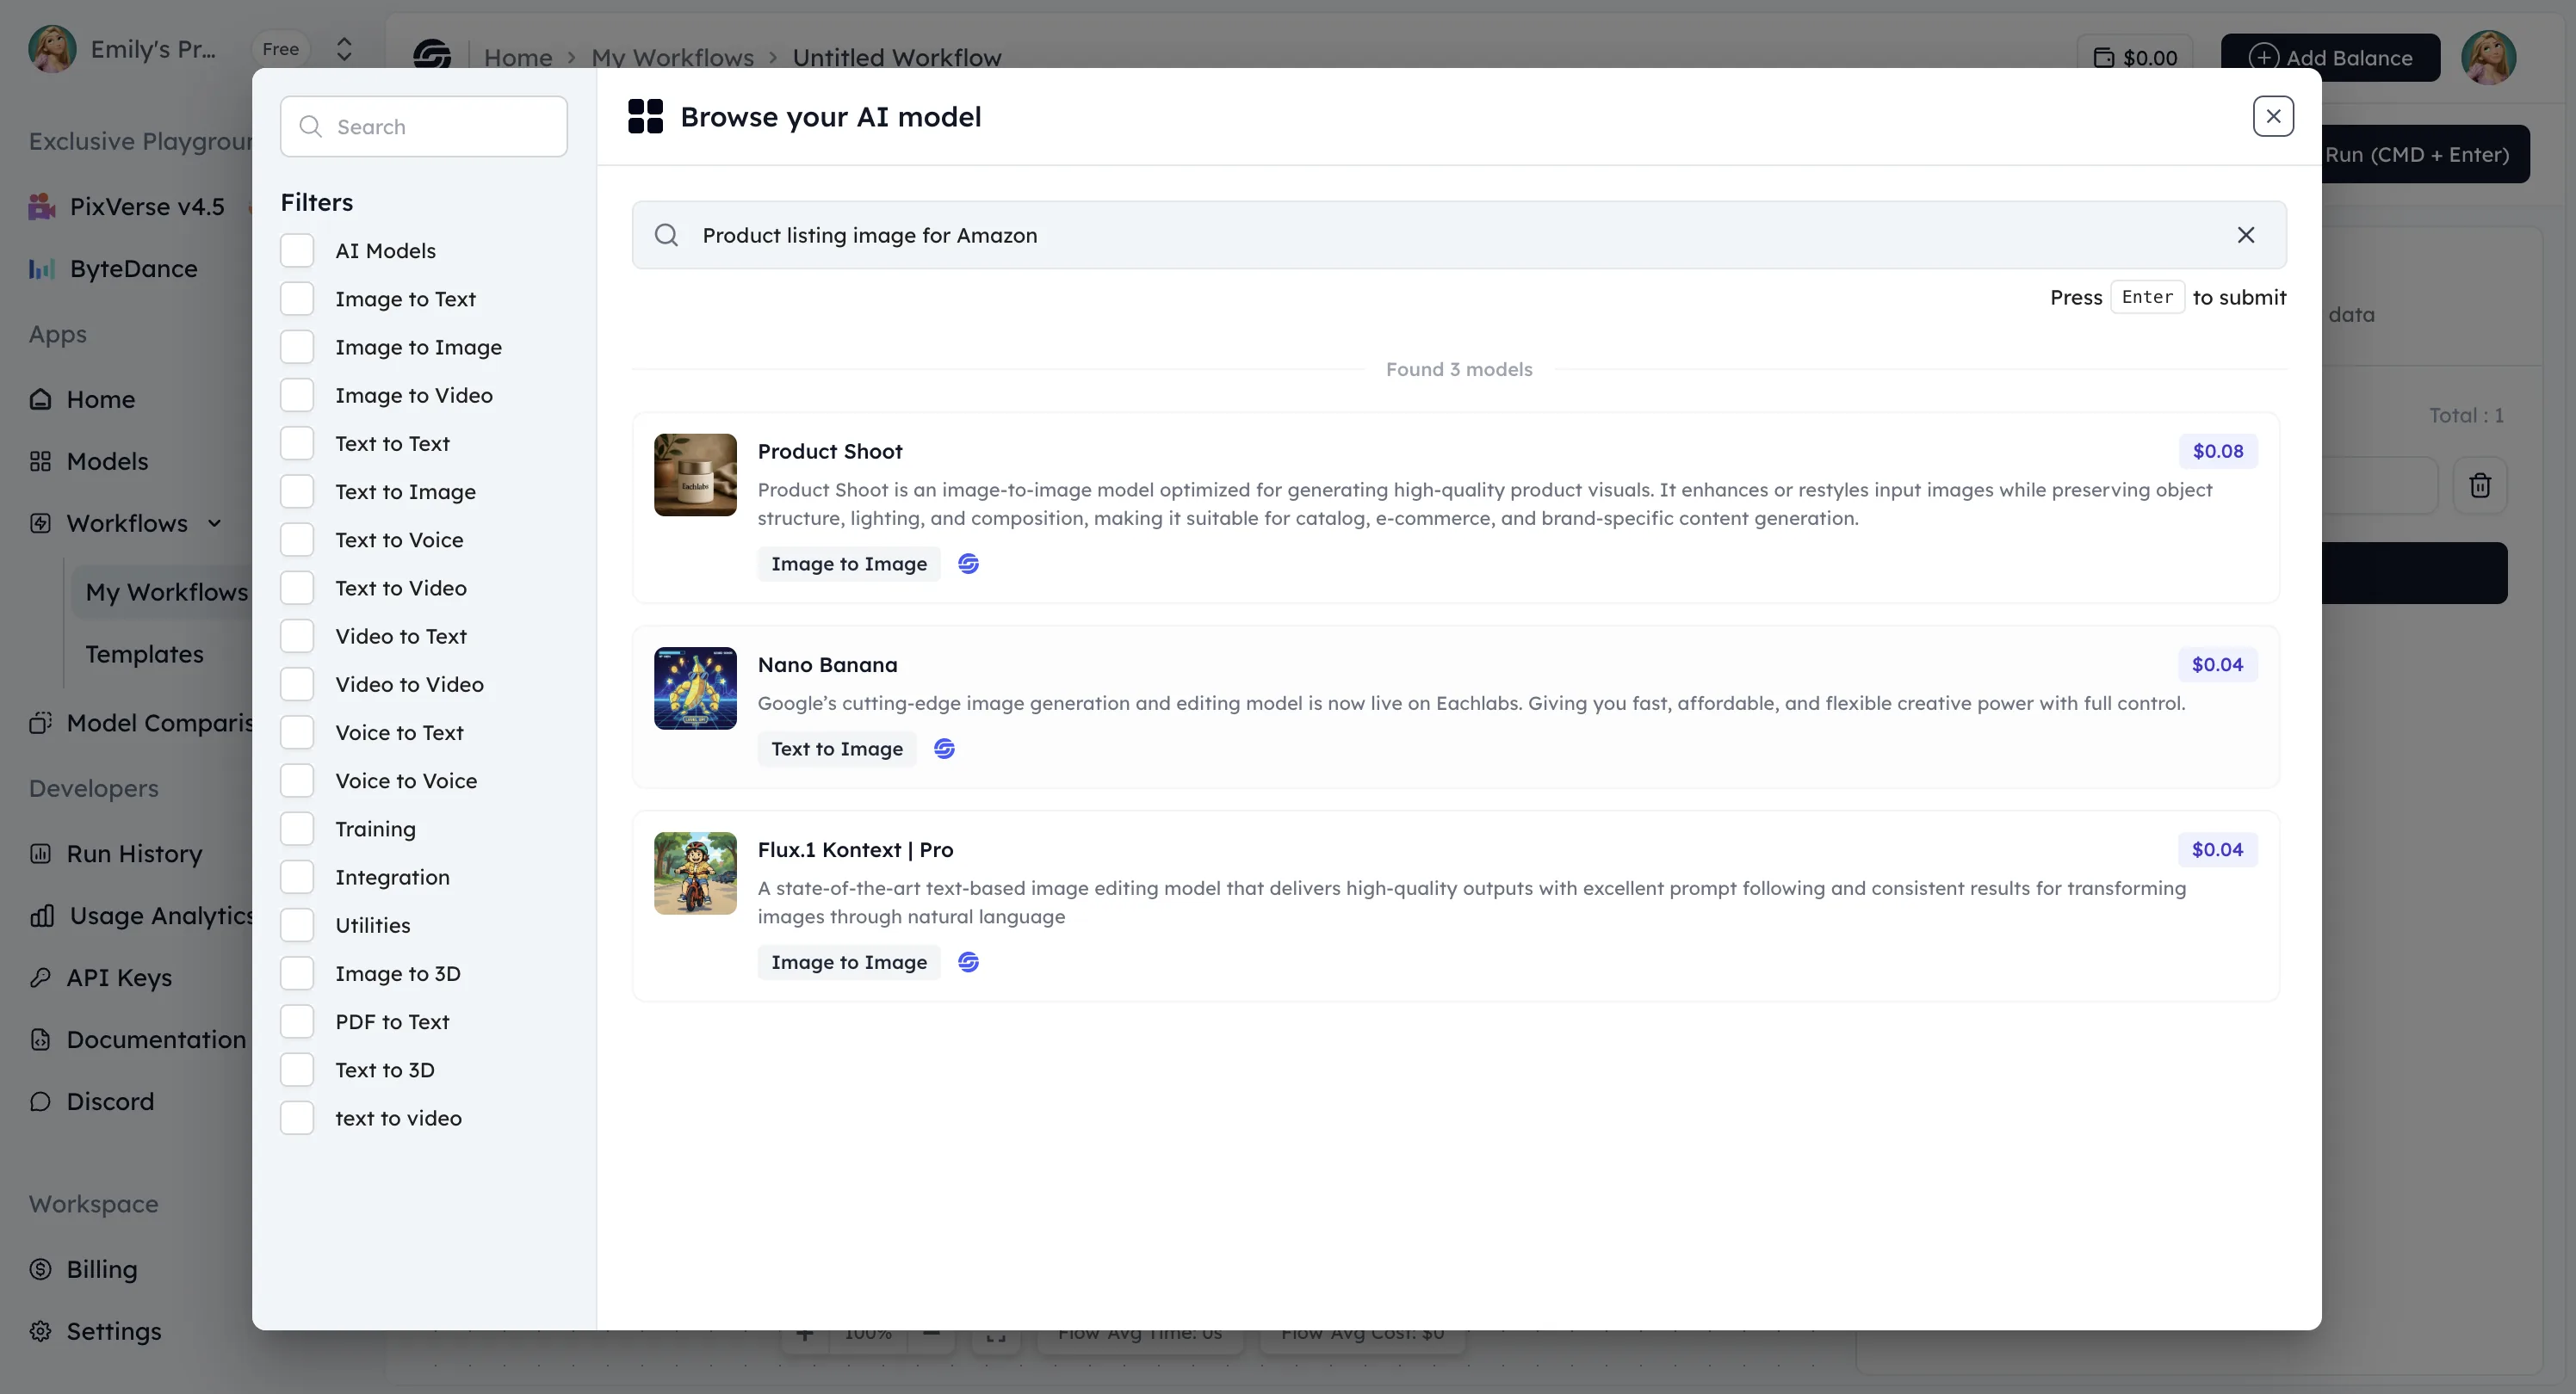The width and height of the screenshot is (2576, 1394).
Task: Enable the Image to Image filter checkbox
Action: point(297,347)
